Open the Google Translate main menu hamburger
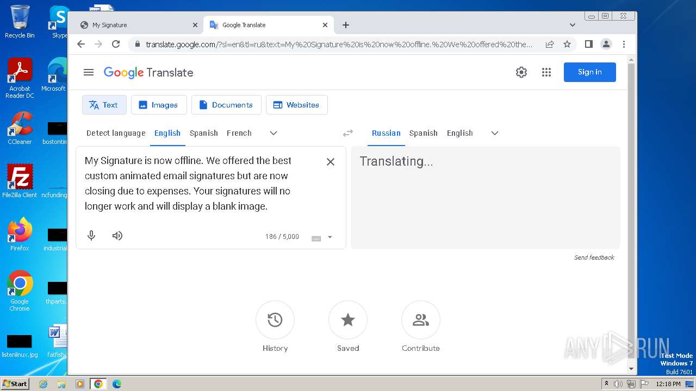 click(x=89, y=72)
